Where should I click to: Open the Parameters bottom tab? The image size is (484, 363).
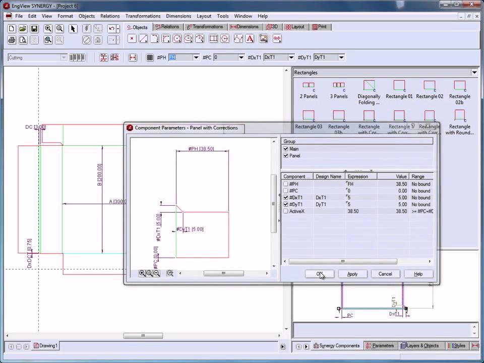click(380, 346)
